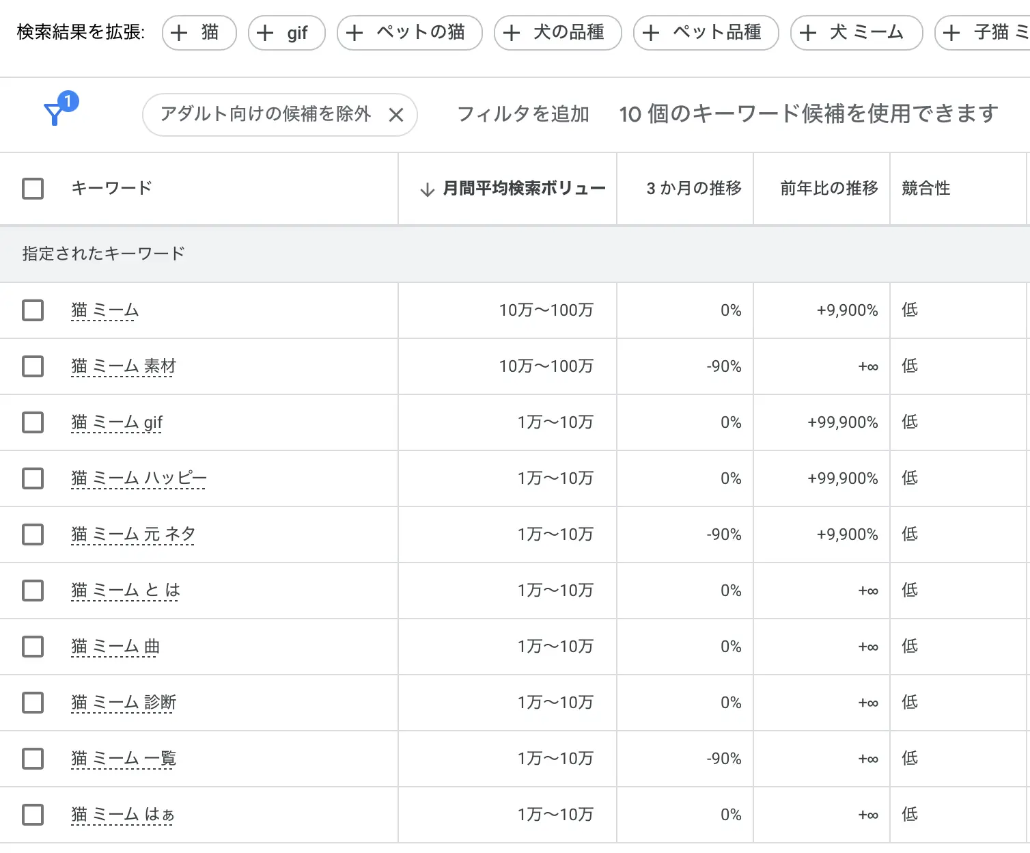Viewport: 1030px width, 853px height.
Task: Open the 猫 ミーム 元 ネタ keyword
Action: [133, 534]
